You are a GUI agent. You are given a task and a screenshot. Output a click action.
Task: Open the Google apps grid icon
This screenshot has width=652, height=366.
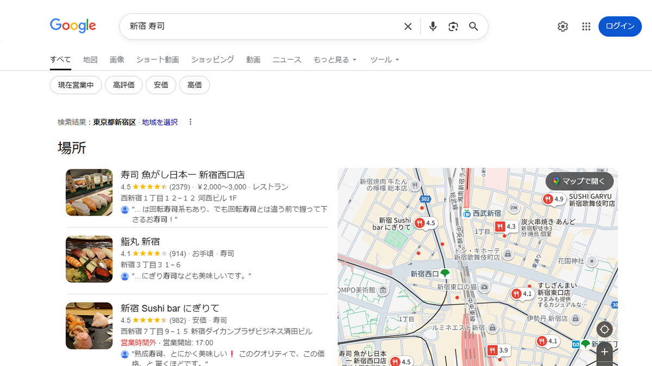coord(586,26)
